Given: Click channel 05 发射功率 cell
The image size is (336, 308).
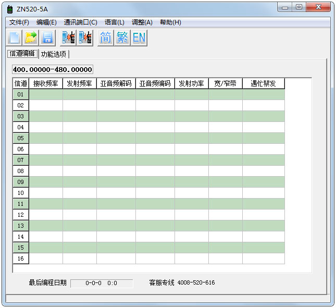Looking at the screenshot, I should click(x=192, y=138).
